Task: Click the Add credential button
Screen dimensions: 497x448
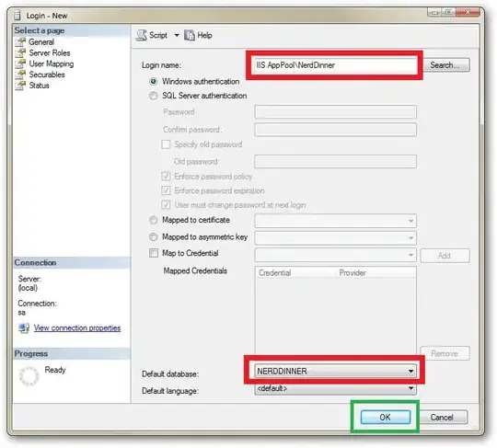Action: pyautogui.click(x=445, y=256)
